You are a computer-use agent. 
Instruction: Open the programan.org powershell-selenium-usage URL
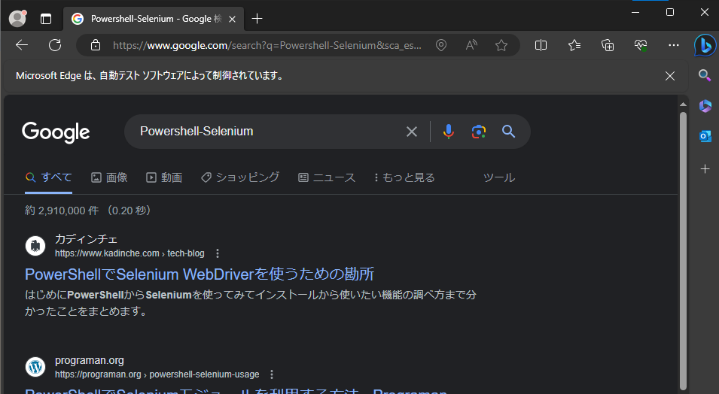tap(157, 374)
